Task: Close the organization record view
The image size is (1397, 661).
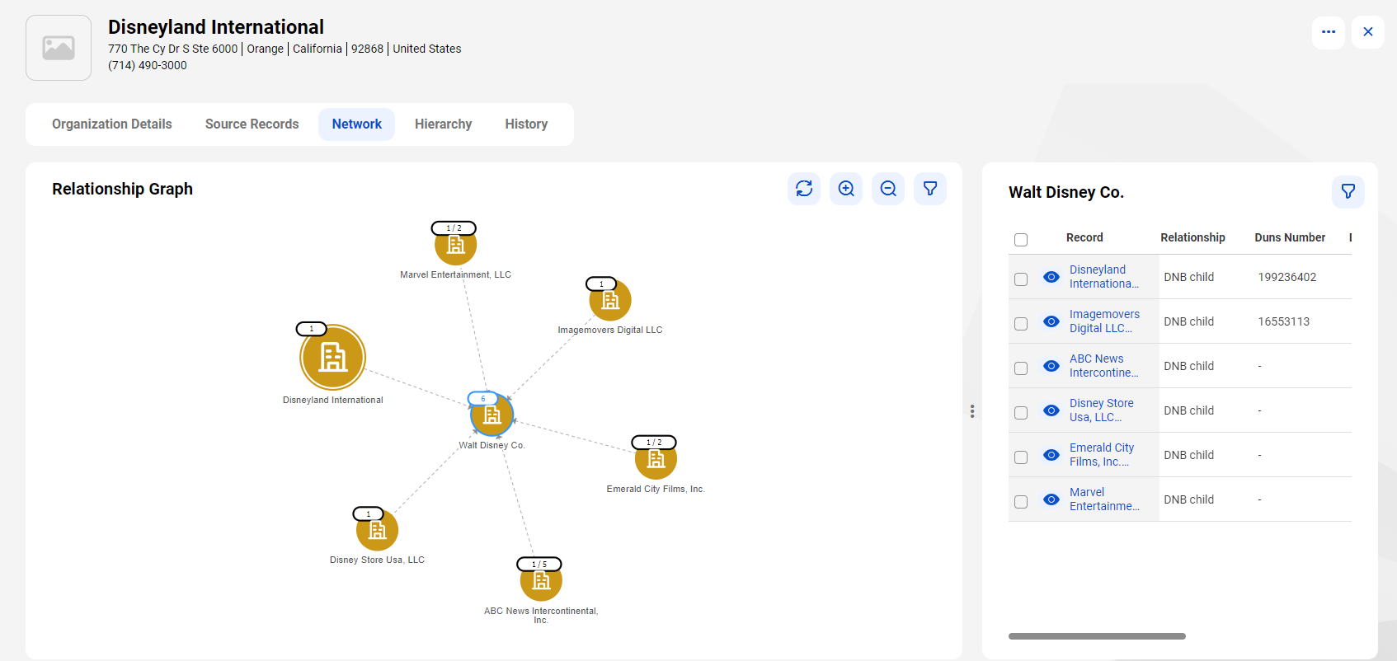Action: pyautogui.click(x=1368, y=32)
